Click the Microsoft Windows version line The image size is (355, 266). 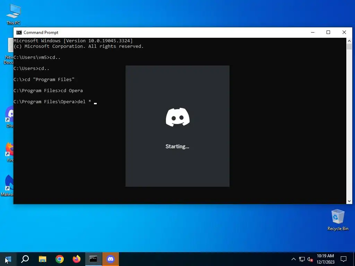tap(73, 41)
